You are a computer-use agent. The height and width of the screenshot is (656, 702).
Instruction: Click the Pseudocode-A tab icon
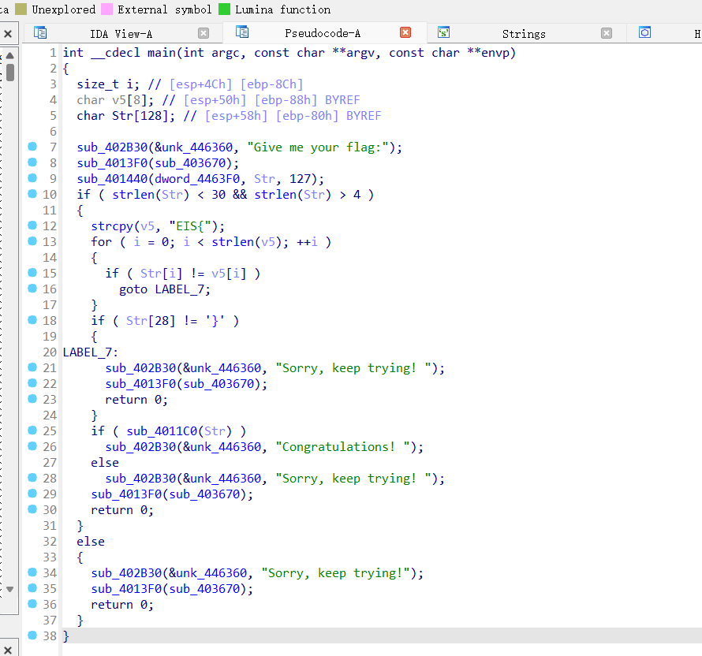242,32
